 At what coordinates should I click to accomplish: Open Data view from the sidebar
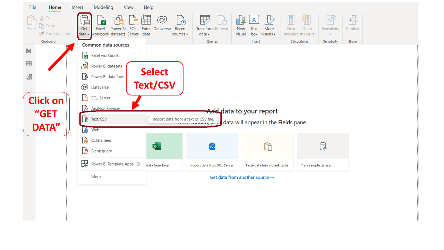click(29, 64)
